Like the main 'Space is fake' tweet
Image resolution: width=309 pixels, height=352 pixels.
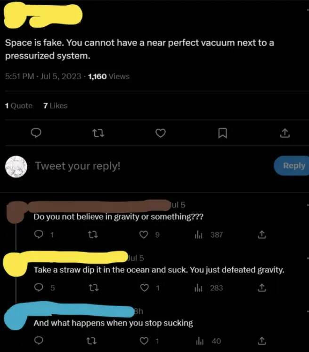(x=160, y=134)
